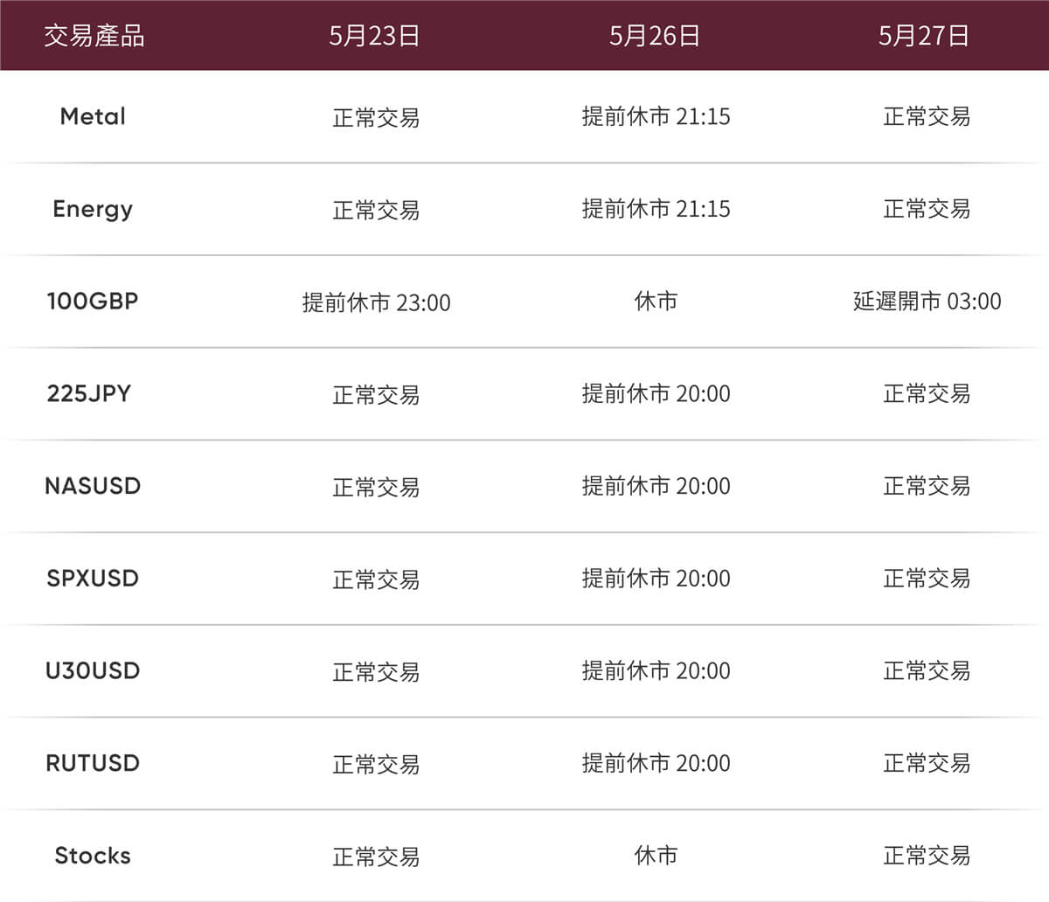This screenshot has height=902, width=1049.
Task: Click 休市 cell in 100GBP row
Action: 656,302
